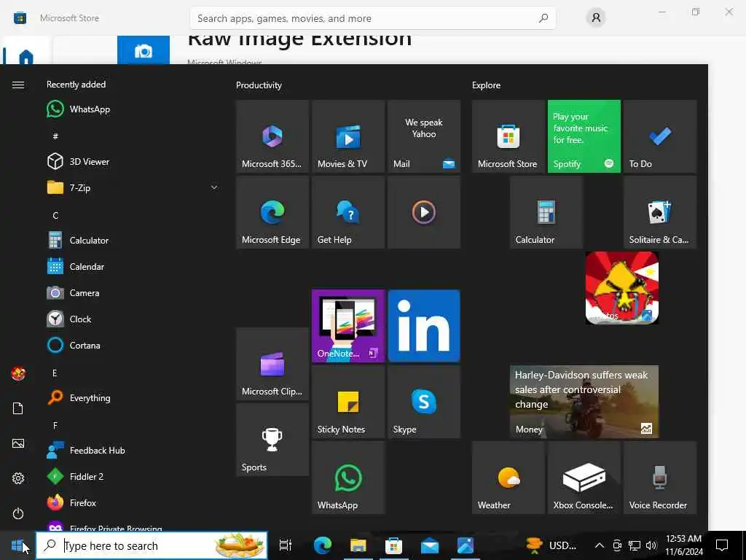The height and width of the screenshot is (560, 746).
Task: Open the green Spotify tile
Action: click(584, 136)
